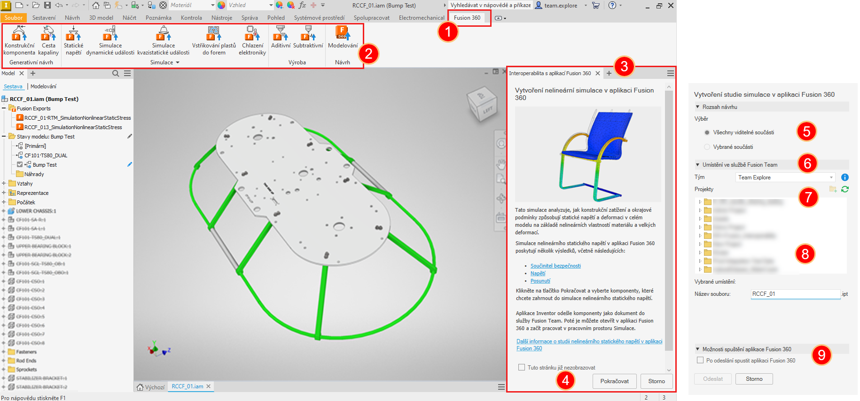Close the Interoperabilita s aplikací Fusion 360 tab
The width and height of the screenshot is (860, 401).
tap(598, 73)
